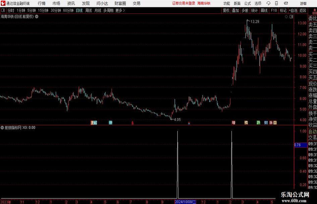Switch to the 周线 weekly period
Screen dimensions: 317x204
pos(88,10)
